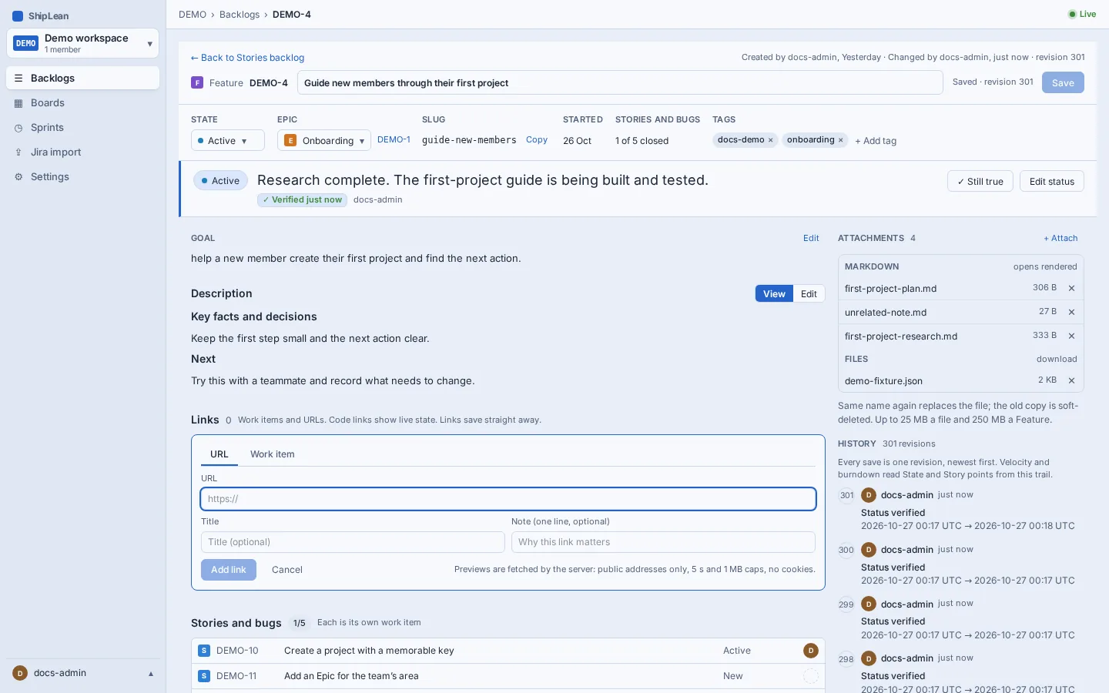
Task: Open Jira import page
Action: [82, 152]
